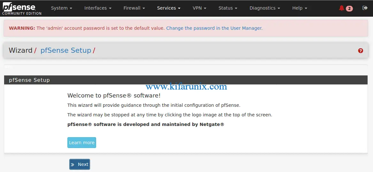This screenshot has height=172, width=373.
Task: Click the 'Welcome to pfSense® software!' heading
Action: coord(114,96)
